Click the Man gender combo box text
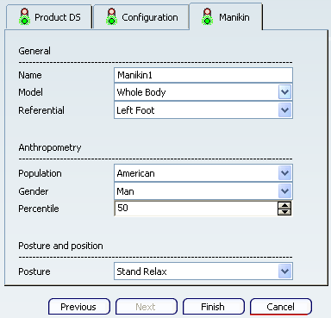Image resolution: width=331 pixels, height=318 pixels. (x=125, y=191)
